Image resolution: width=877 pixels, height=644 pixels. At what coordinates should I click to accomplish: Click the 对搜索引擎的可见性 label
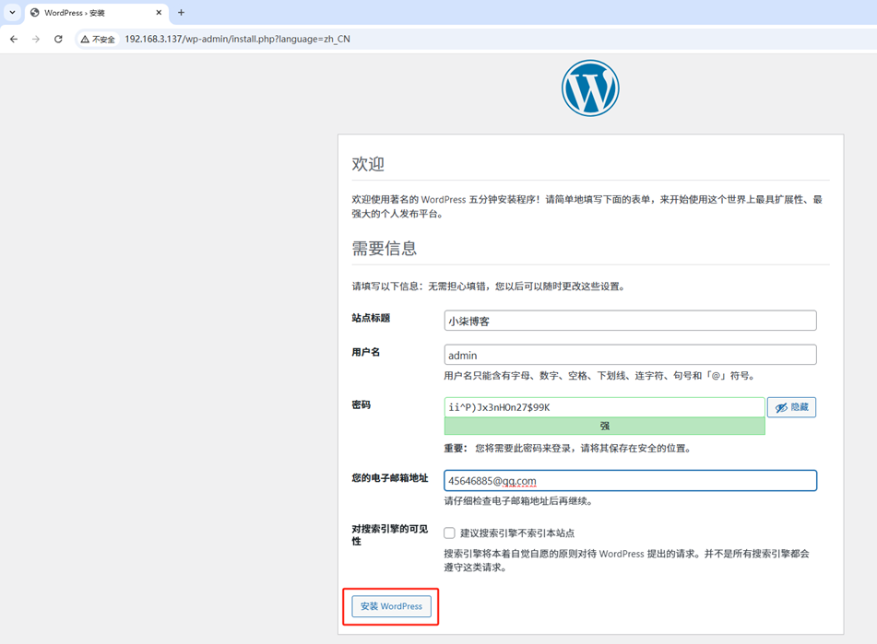coord(390,534)
